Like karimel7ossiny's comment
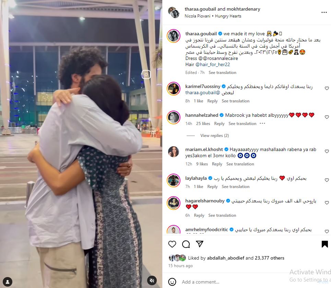 [x=327, y=88]
